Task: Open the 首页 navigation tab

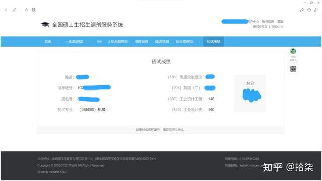Action: point(48,42)
